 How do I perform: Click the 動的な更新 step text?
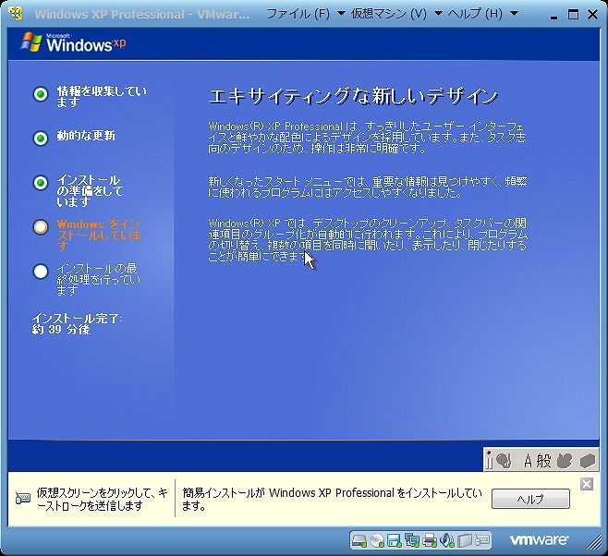click(x=86, y=135)
